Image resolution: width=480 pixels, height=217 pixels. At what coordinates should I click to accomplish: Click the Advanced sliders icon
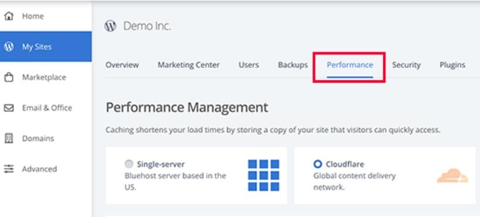[x=9, y=169]
